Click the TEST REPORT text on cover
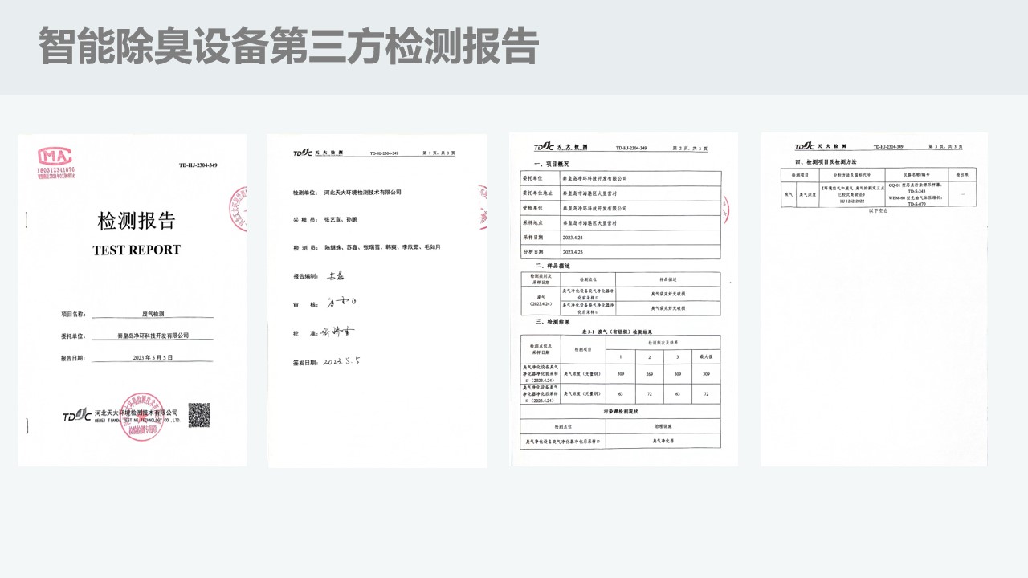The width and height of the screenshot is (1028, 578). (x=137, y=250)
